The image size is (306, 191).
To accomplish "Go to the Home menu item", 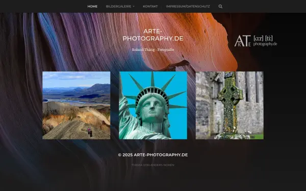I will (92, 7).
